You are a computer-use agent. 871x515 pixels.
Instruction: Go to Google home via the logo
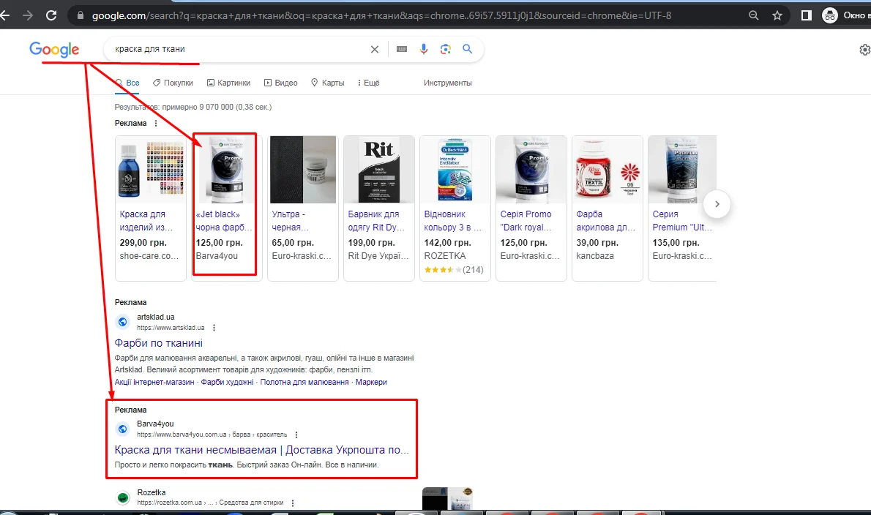tap(54, 50)
